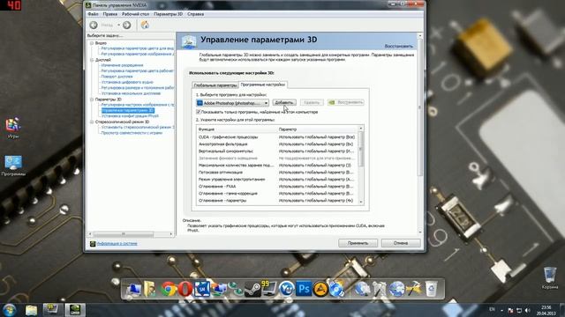Switch to the NVIDIA taskbar button
Image resolution: width=565 pixels, height=317 pixels.
click(x=74, y=310)
